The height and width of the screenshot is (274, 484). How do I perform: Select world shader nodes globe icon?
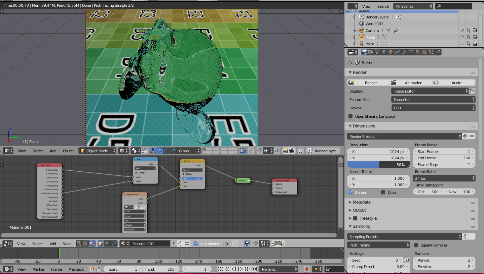(x=108, y=243)
